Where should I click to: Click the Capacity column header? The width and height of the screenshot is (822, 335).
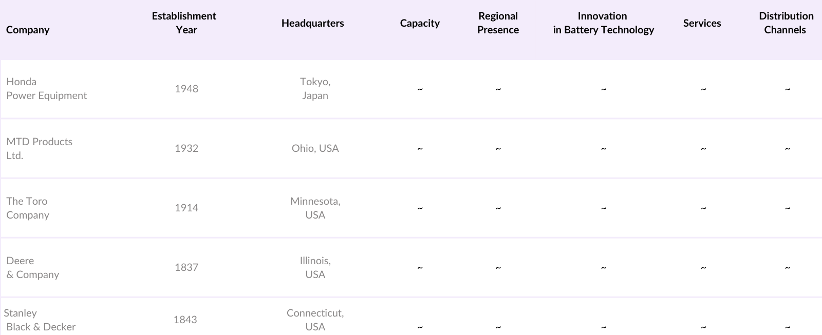click(x=420, y=23)
